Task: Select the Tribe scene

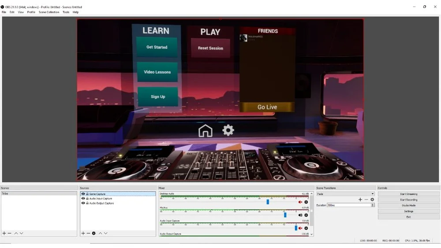Action: click(x=39, y=193)
